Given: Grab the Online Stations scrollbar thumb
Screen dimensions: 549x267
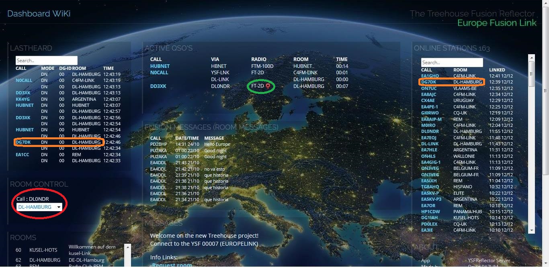Looking at the screenshot, I should [531, 74].
